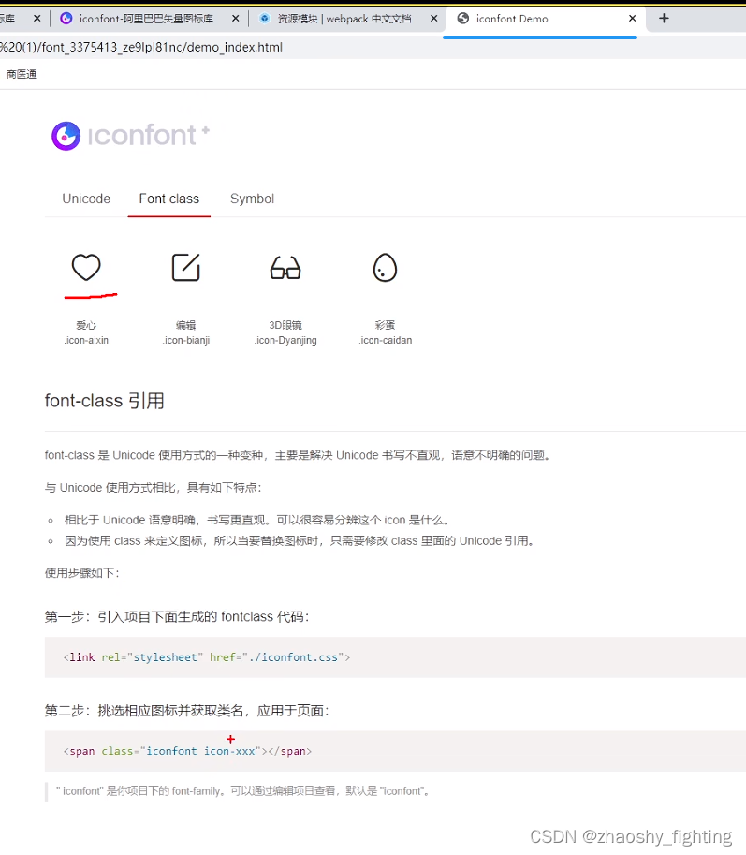Image resolution: width=746 pixels, height=855 pixels.
Task: Close the iconfont Demo browser tab
Action: (x=632, y=19)
